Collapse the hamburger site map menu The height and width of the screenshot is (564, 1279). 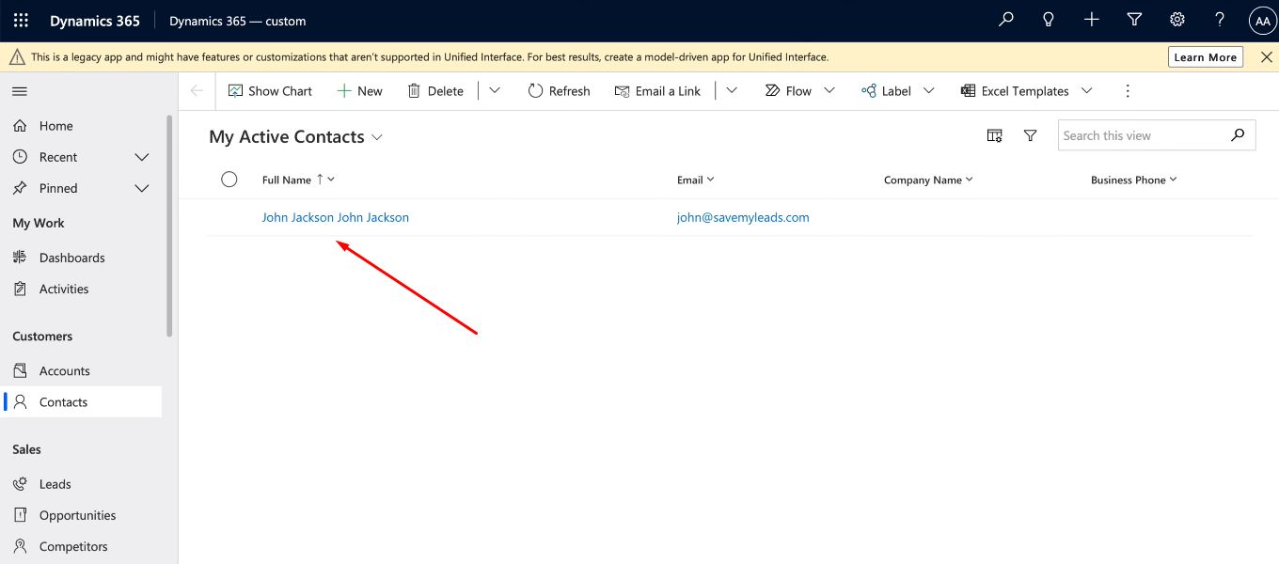pos(20,91)
